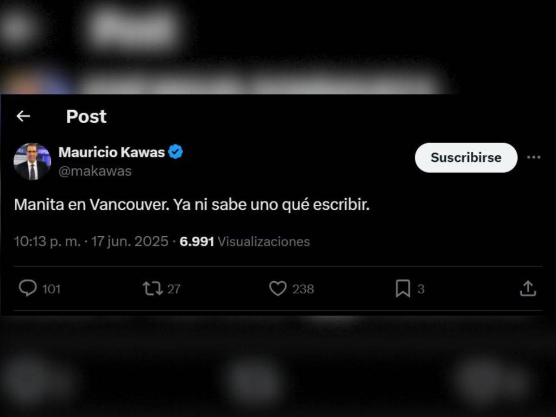Screen dimensions: 556x417
Task: Open the three-dot more options menu
Action: pos(534,157)
